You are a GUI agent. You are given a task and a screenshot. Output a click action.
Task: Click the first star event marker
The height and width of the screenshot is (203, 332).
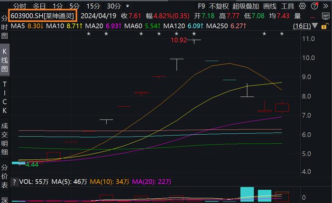[x=89, y=34]
